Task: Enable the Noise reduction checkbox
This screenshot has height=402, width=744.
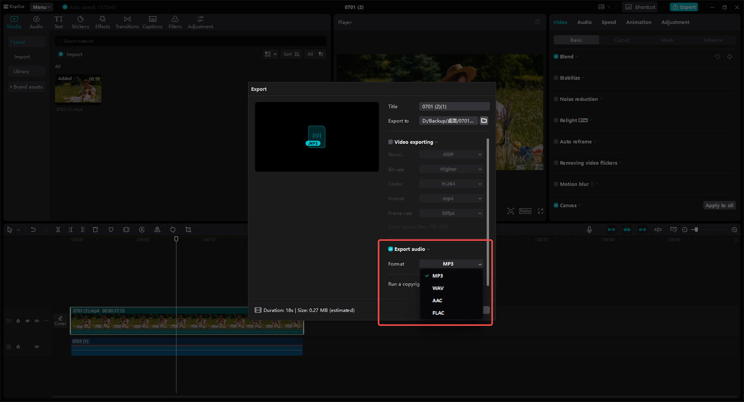Action: pyautogui.click(x=556, y=99)
